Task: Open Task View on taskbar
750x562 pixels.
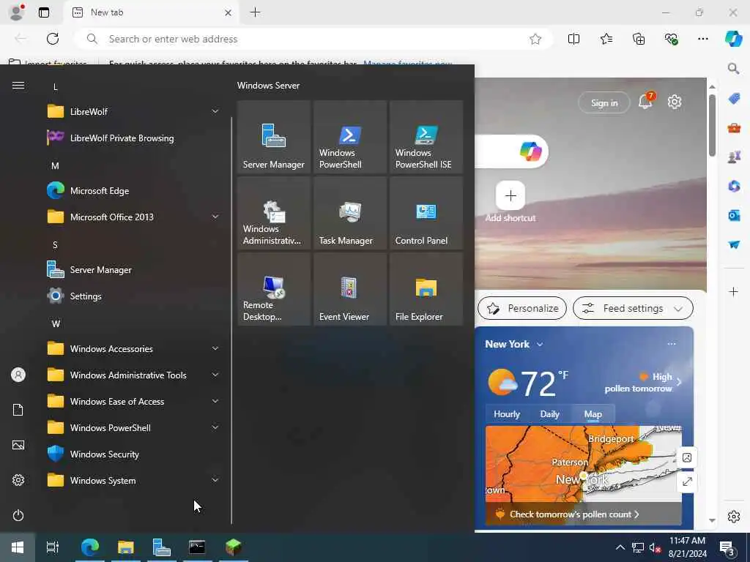Action: click(x=53, y=547)
